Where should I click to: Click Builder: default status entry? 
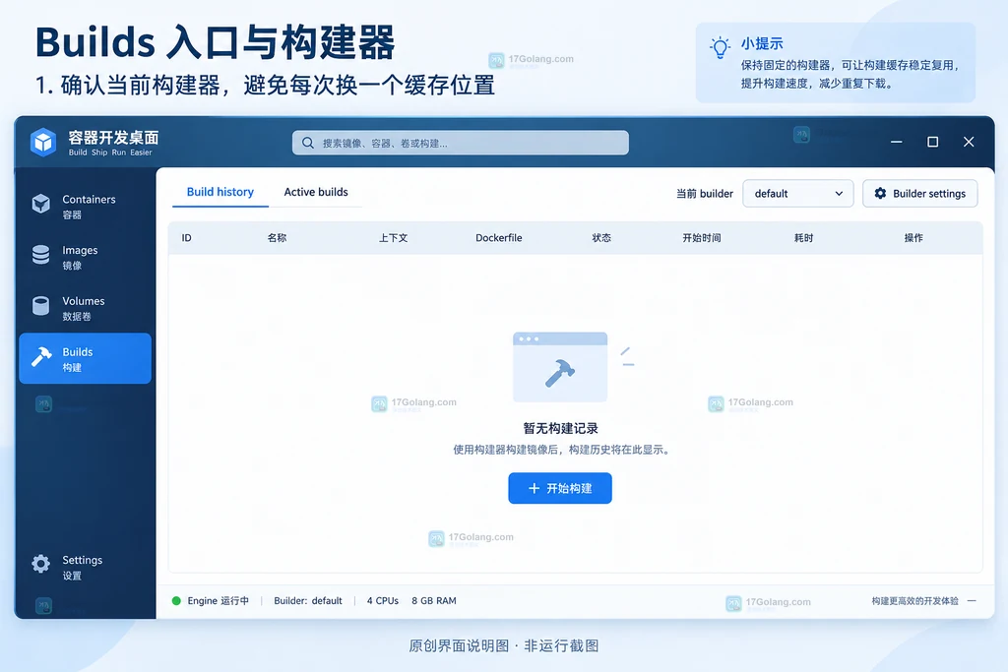[x=308, y=601]
